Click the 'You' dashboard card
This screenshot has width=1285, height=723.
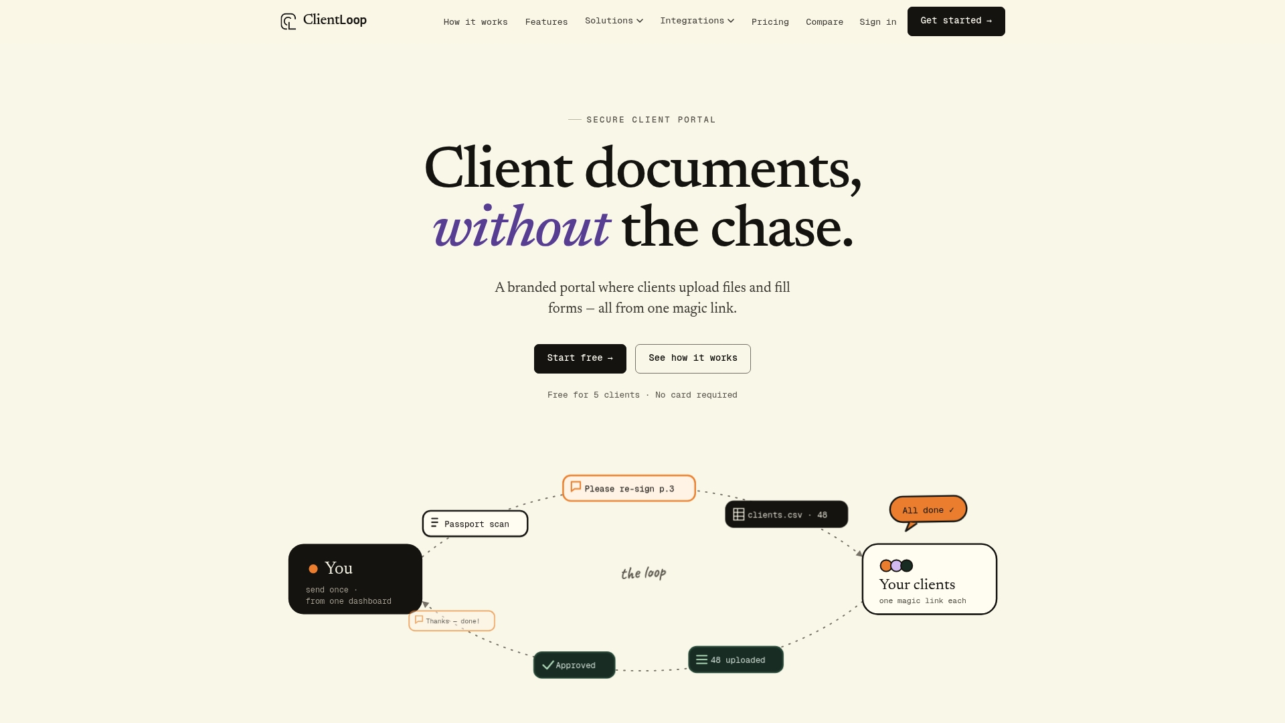click(355, 579)
